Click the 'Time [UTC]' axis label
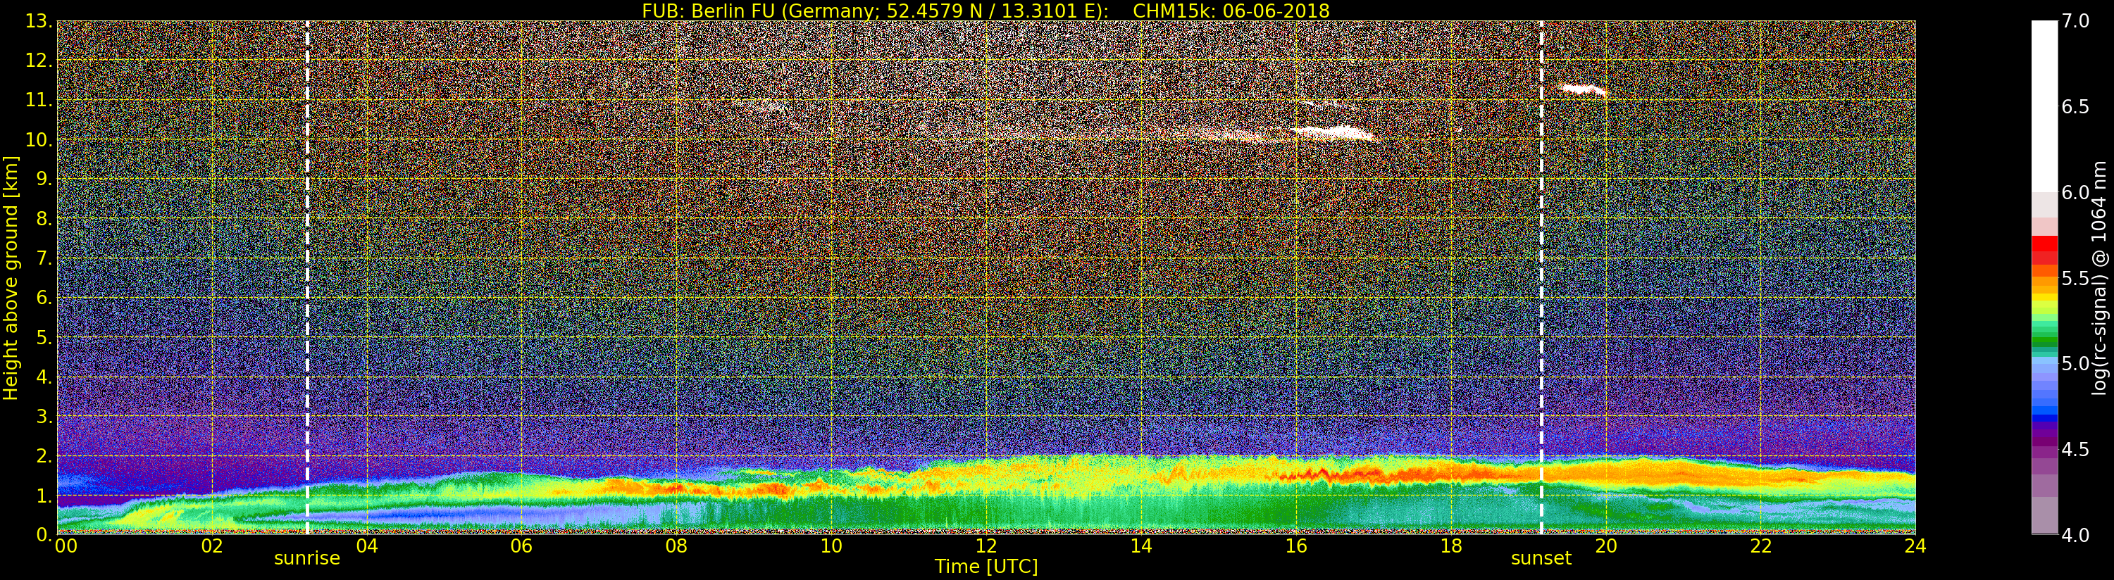Screen dimensions: 2114x580 986,567
